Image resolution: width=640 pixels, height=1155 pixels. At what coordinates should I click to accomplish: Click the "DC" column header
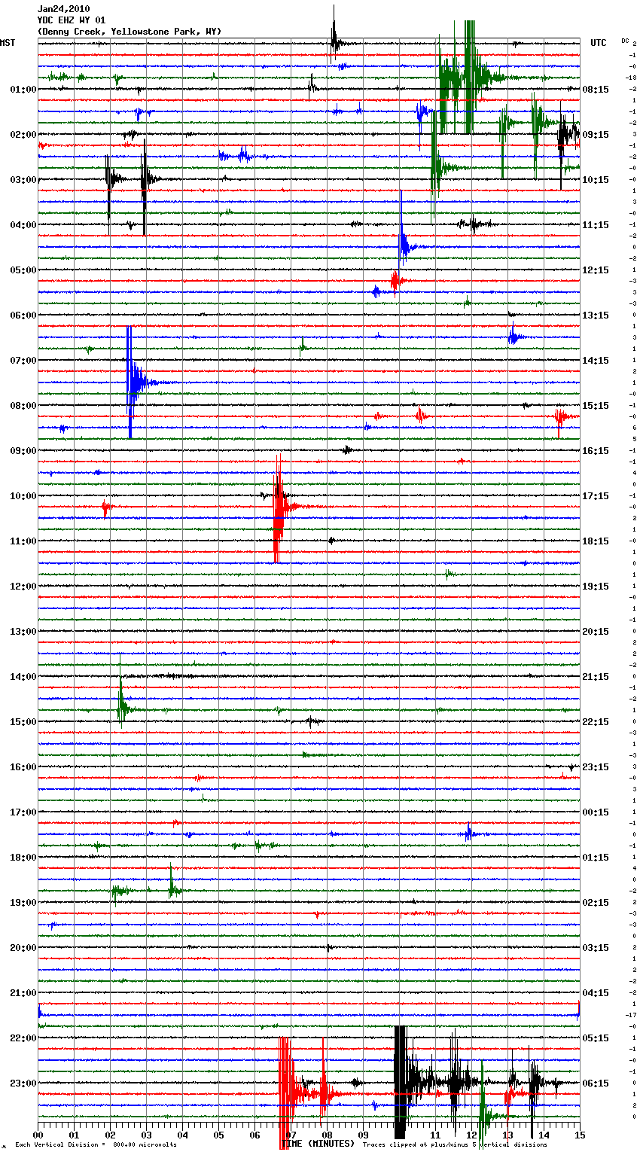[x=625, y=41]
